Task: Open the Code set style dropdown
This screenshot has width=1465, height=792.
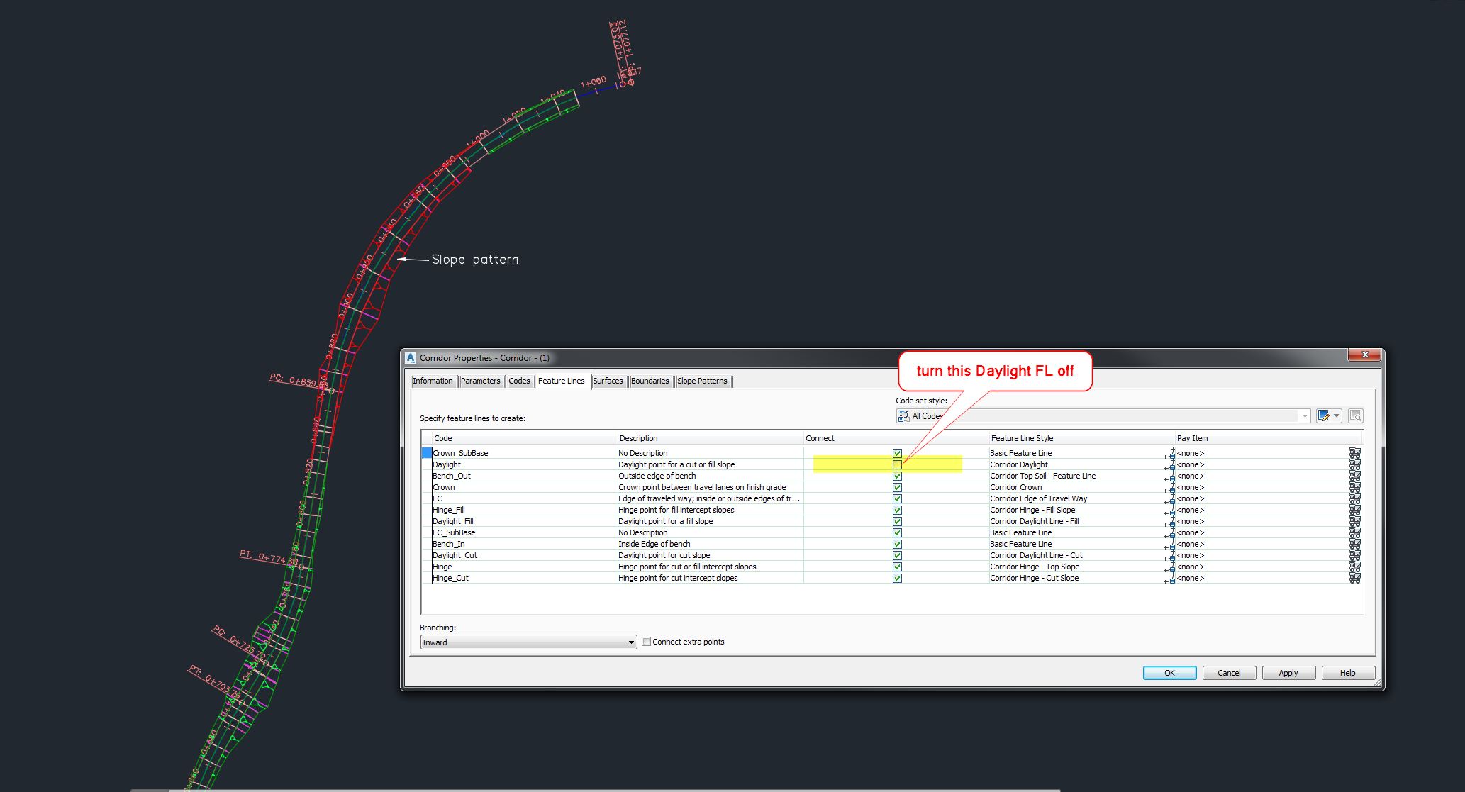Action: point(1103,416)
